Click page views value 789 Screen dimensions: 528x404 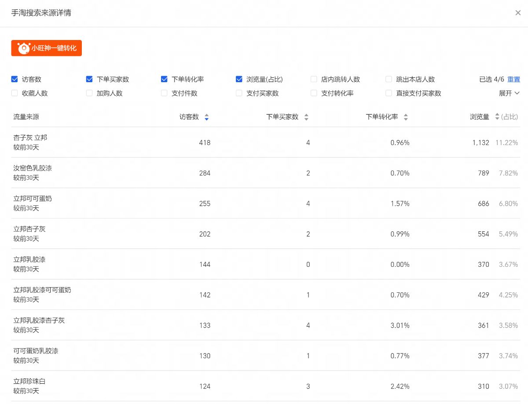484,173
